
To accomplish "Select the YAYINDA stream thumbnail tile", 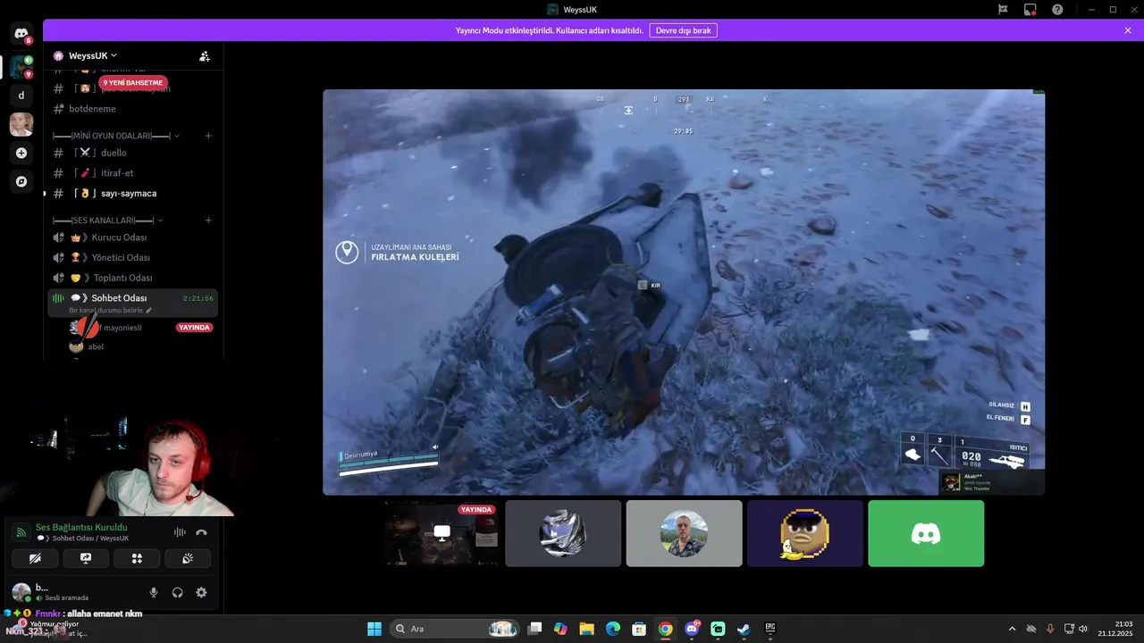I will point(442,533).
